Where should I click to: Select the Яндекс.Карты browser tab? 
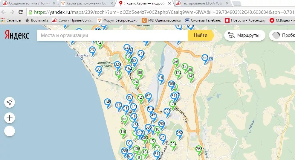(144, 3)
